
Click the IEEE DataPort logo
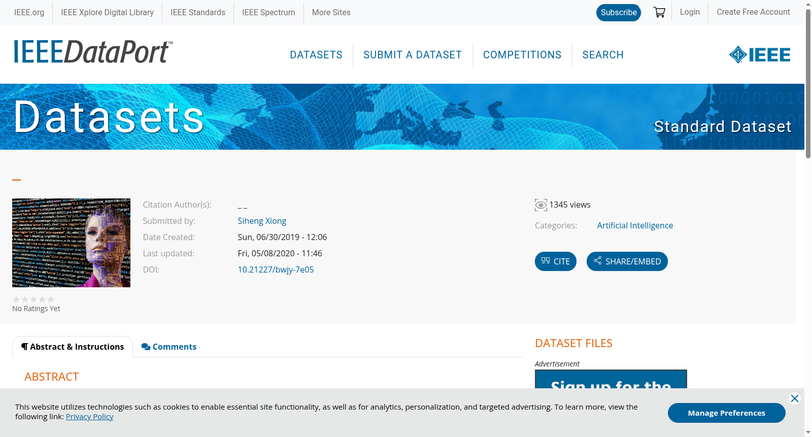[x=93, y=52]
